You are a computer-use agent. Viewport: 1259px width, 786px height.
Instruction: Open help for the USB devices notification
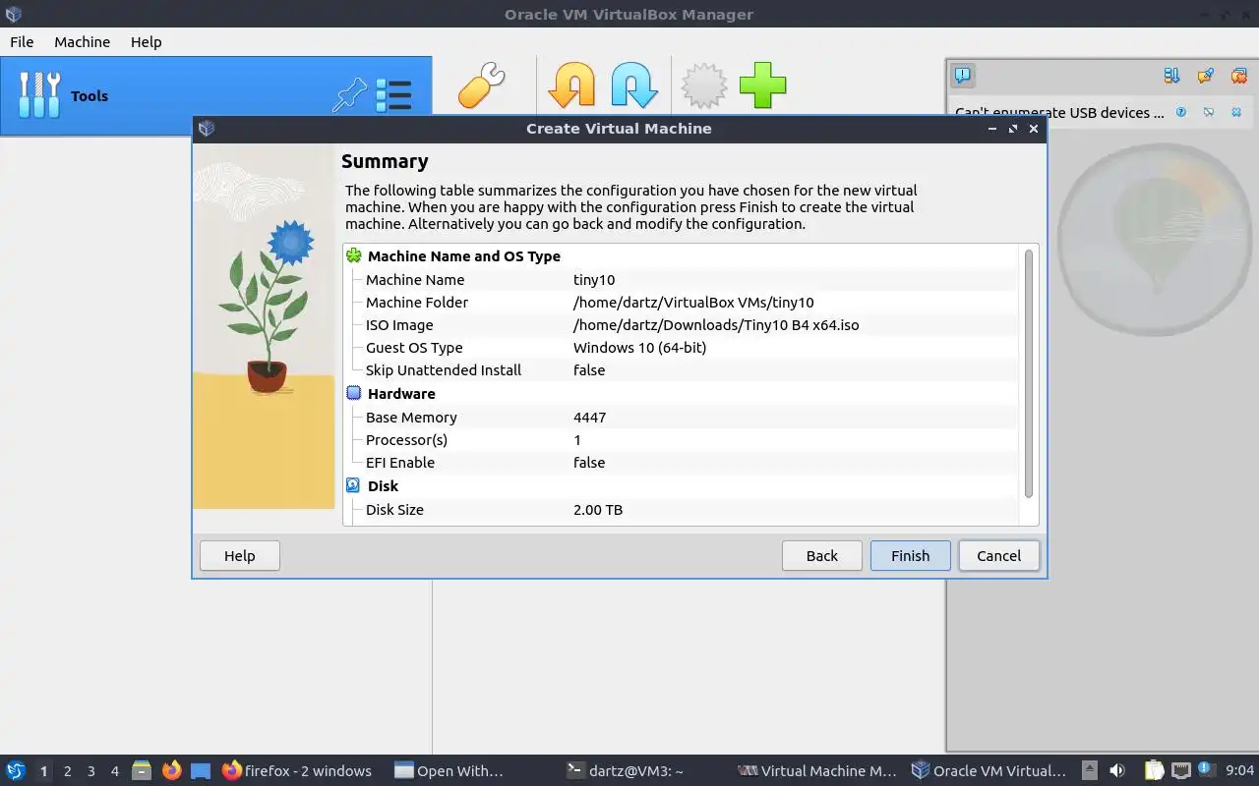[1181, 112]
